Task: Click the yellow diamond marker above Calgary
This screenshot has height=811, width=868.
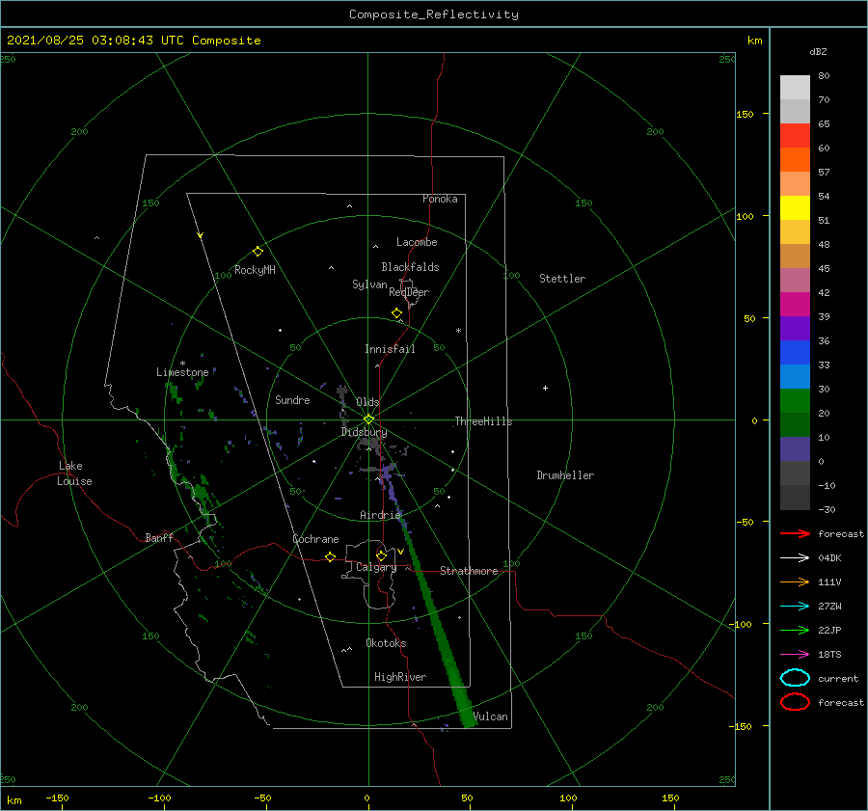Action: [381, 555]
